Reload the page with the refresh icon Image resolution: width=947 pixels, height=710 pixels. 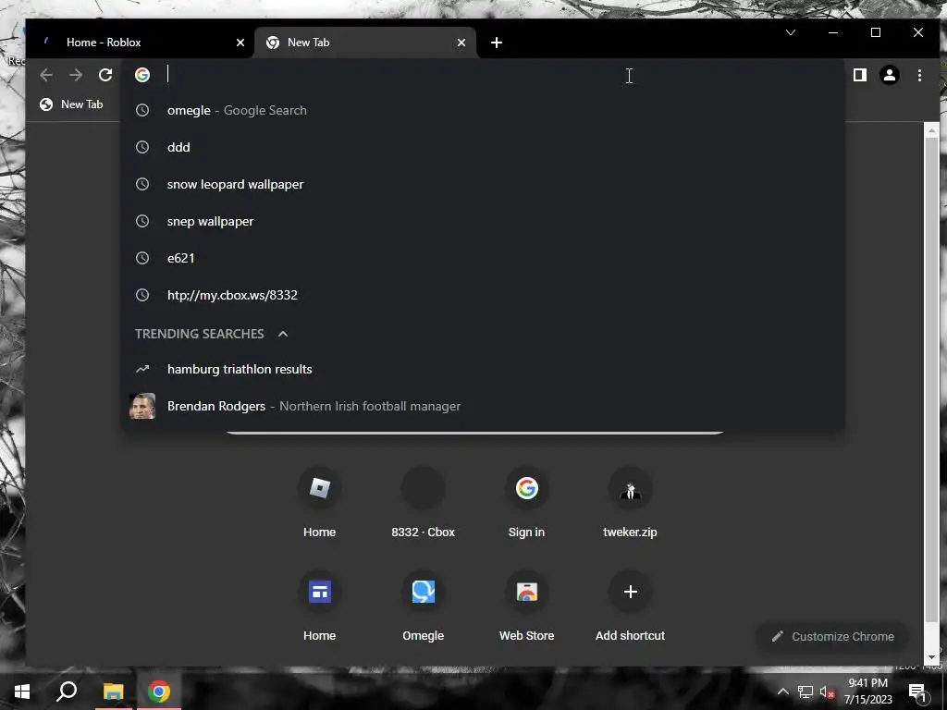[105, 75]
